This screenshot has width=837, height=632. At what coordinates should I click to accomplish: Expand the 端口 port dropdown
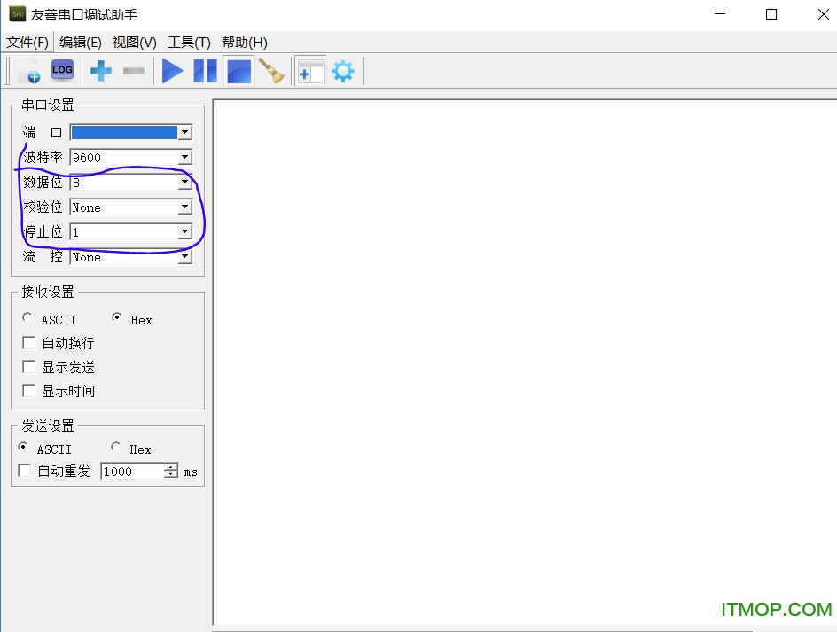click(184, 133)
